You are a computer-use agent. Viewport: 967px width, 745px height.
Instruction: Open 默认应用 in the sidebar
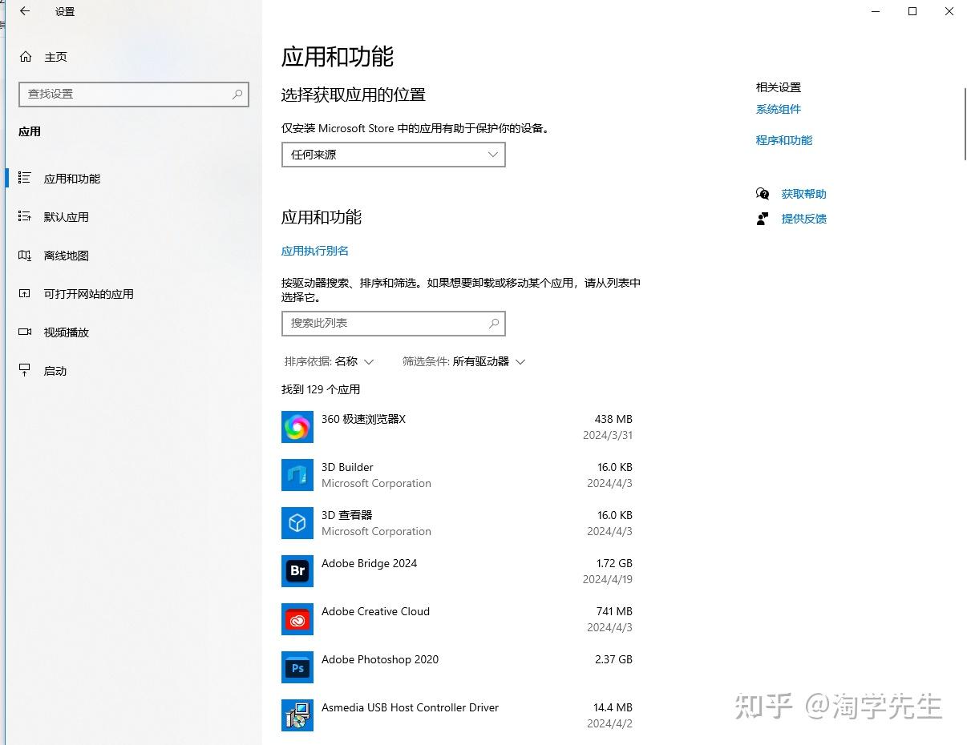(66, 217)
